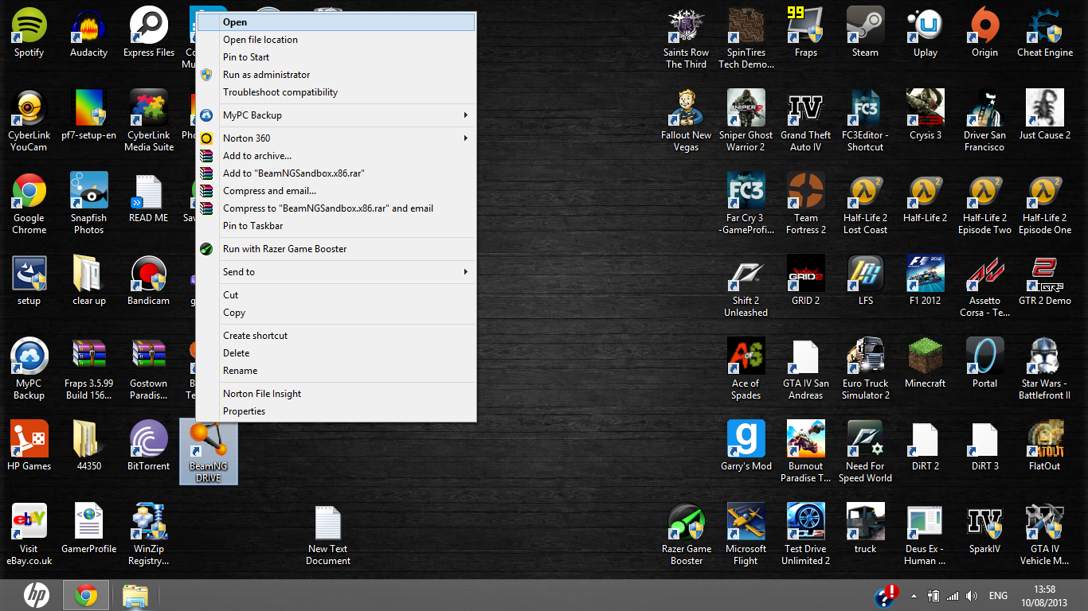Select the Minecraft desktop icon

(925, 364)
